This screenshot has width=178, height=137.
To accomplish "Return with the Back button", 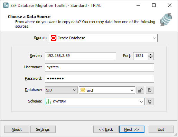I will point(106,129).
